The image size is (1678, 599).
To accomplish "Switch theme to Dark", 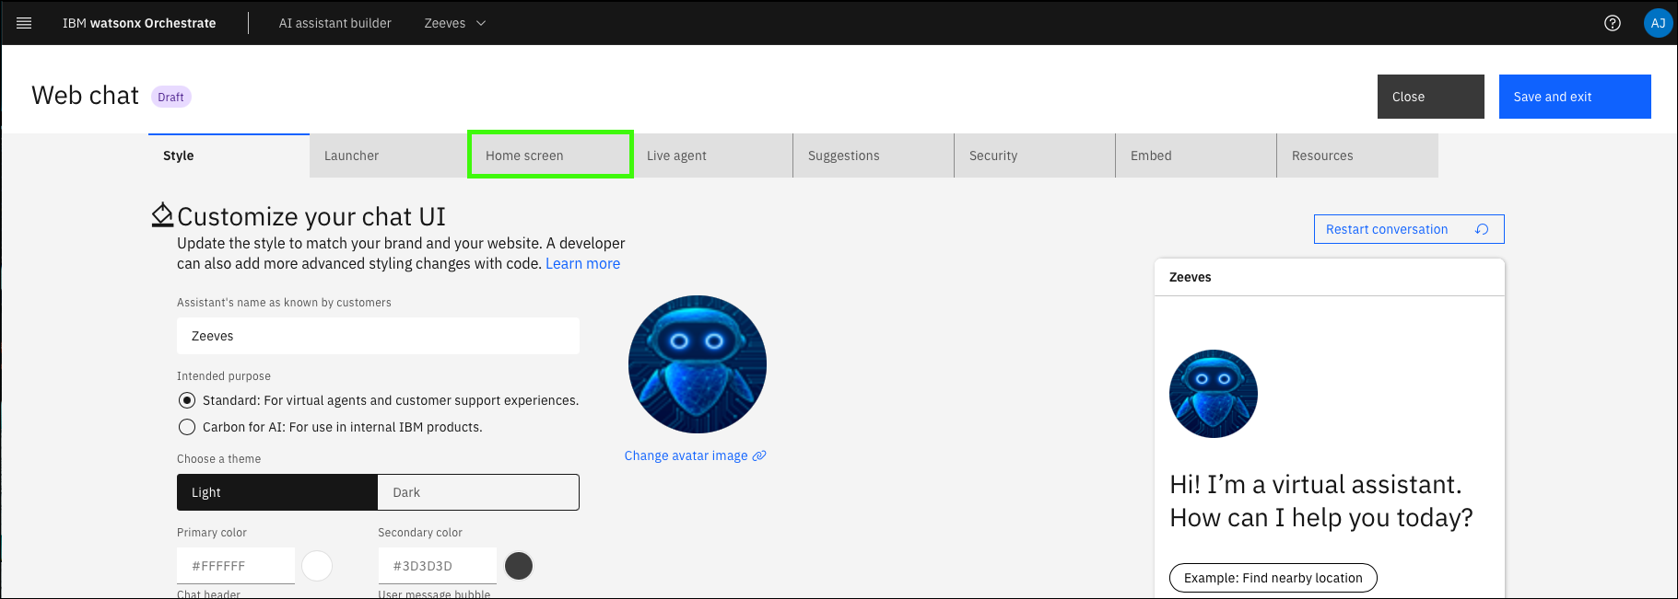I will [x=477, y=492].
